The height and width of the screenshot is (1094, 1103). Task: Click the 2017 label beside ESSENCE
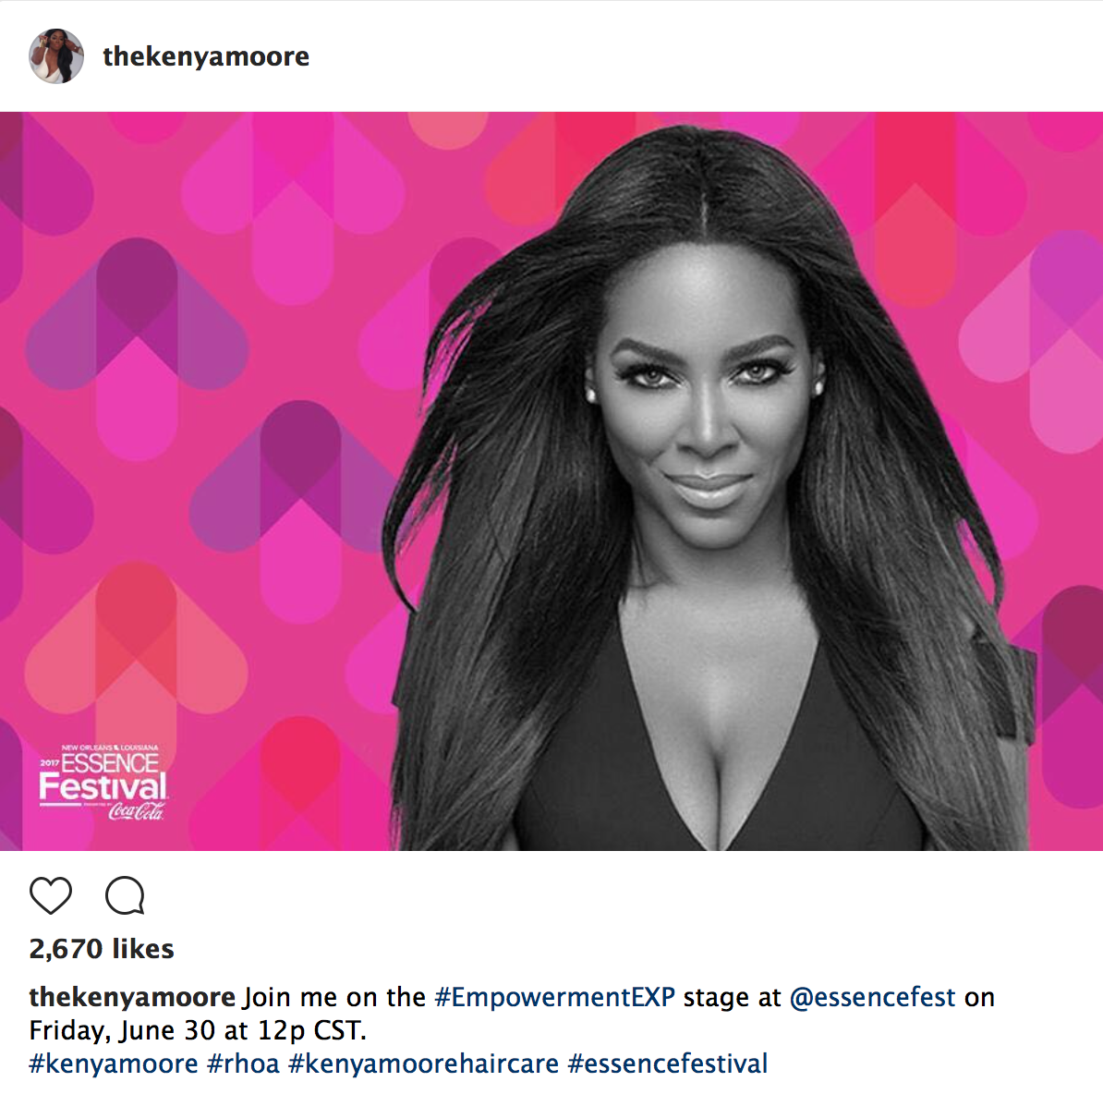[49, 762]
